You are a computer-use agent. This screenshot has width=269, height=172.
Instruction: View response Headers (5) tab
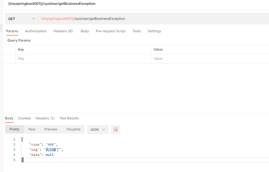click(45, 118)
